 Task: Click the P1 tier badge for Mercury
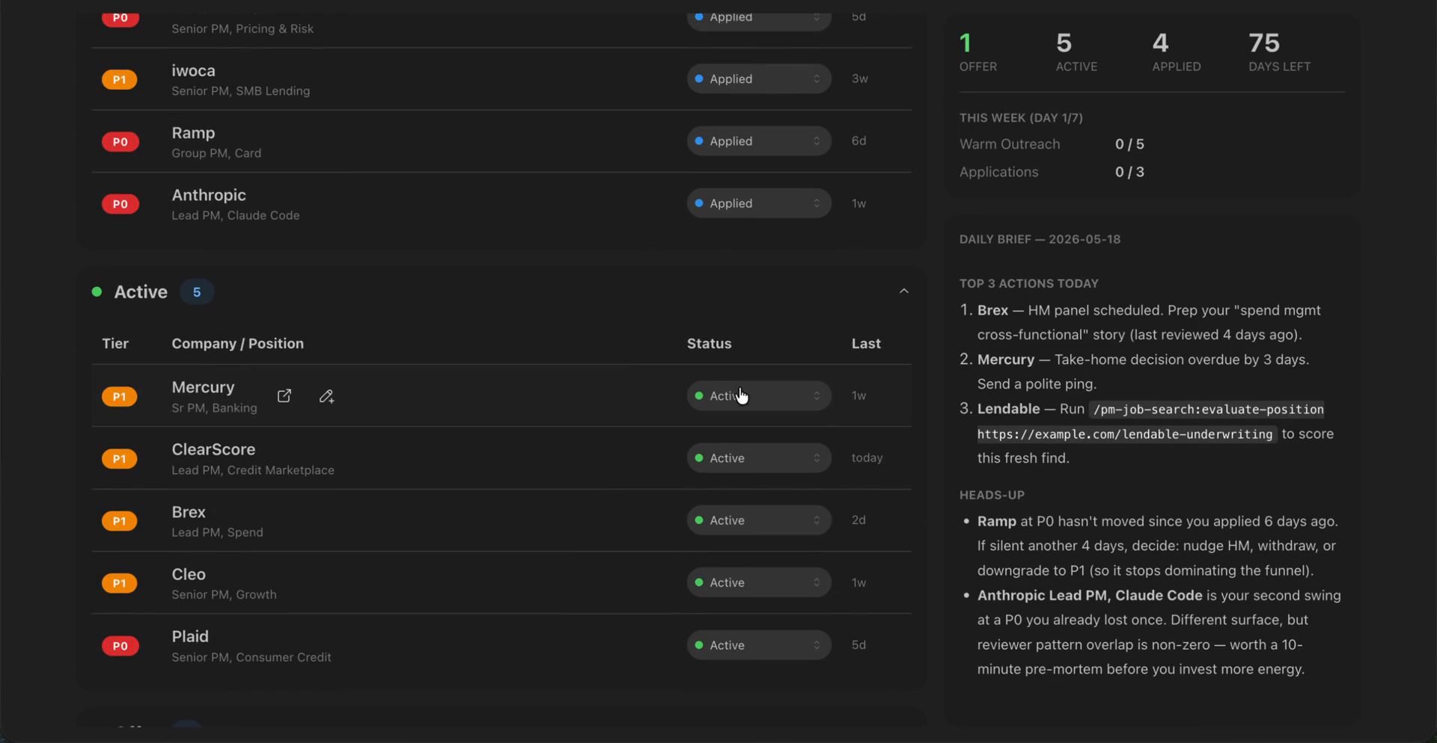pyautogui.click(x=120, y=397)
